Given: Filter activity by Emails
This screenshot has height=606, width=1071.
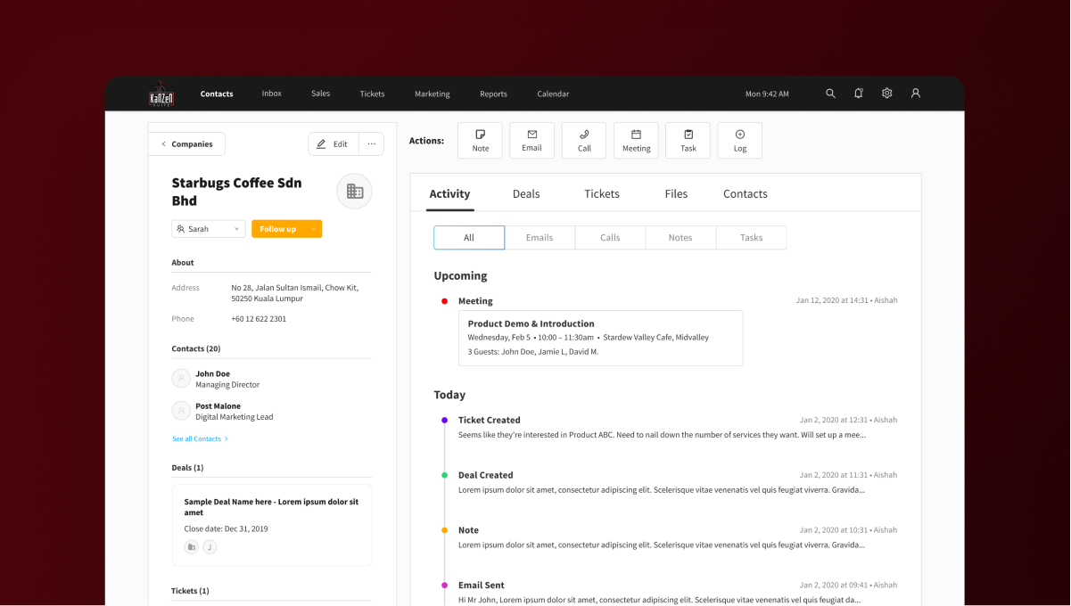Looking at the screenshot, I should click(540, 238).
